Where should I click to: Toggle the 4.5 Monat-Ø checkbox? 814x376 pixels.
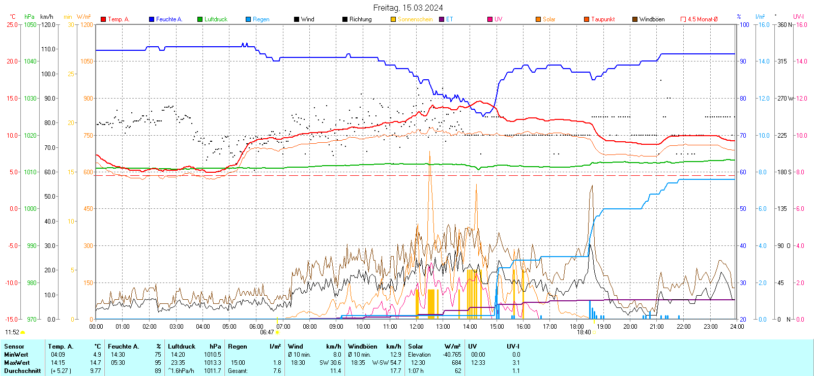[683, 19]
